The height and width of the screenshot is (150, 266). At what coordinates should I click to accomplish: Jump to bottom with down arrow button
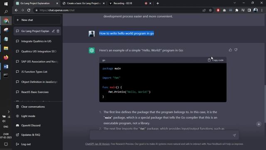click(x=259, y=124)
